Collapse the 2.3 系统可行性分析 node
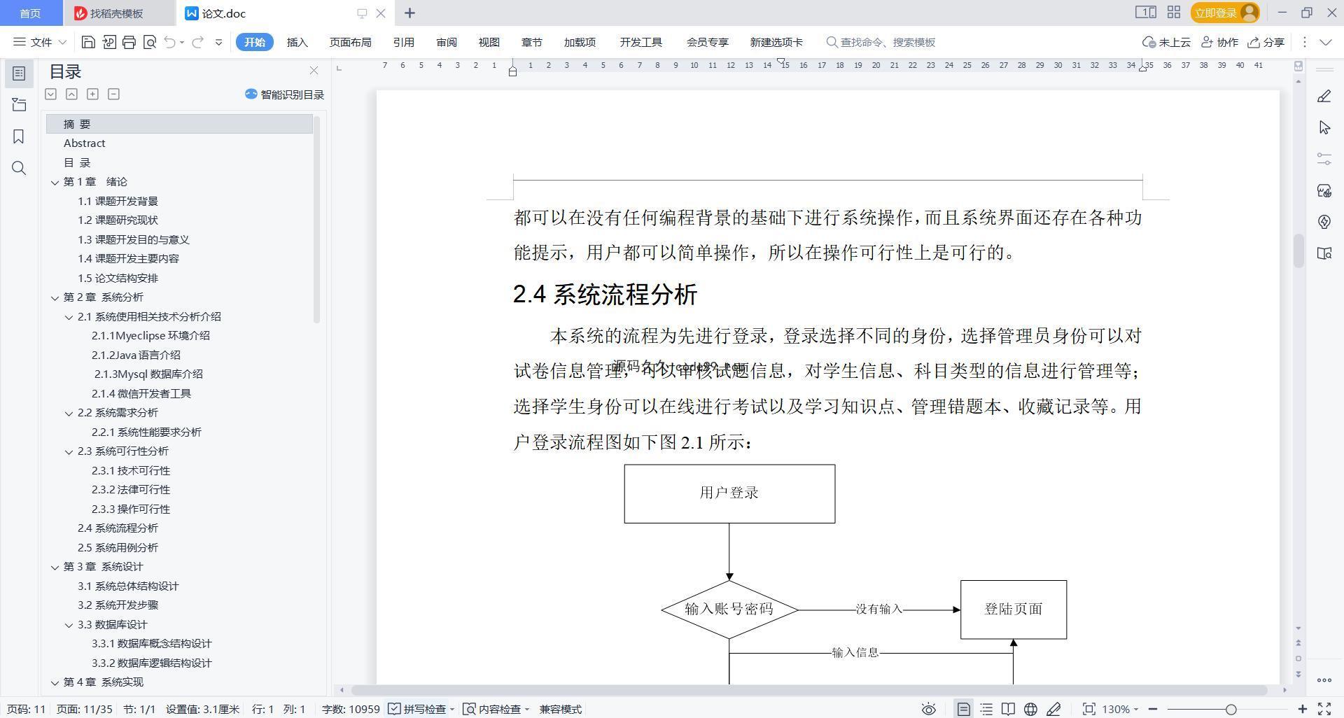Viewport: 1344px width, 718px height. (69, 451)
